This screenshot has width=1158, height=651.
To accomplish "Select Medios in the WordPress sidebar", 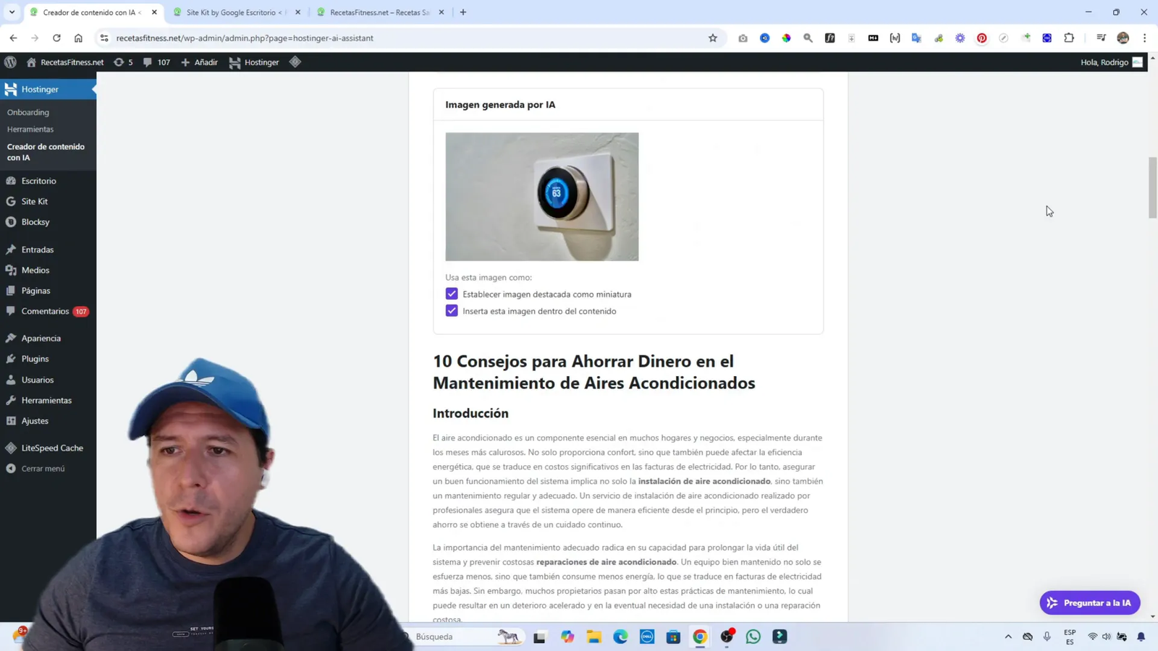I will (34, 270).
